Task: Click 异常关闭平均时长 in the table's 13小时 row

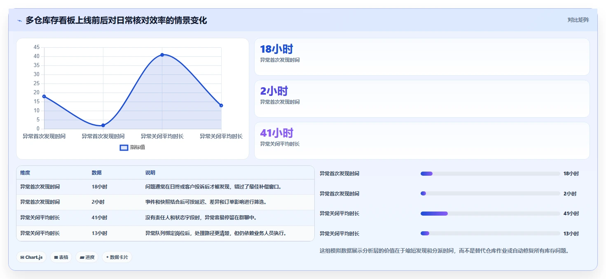Action: [x=40, y=233]
